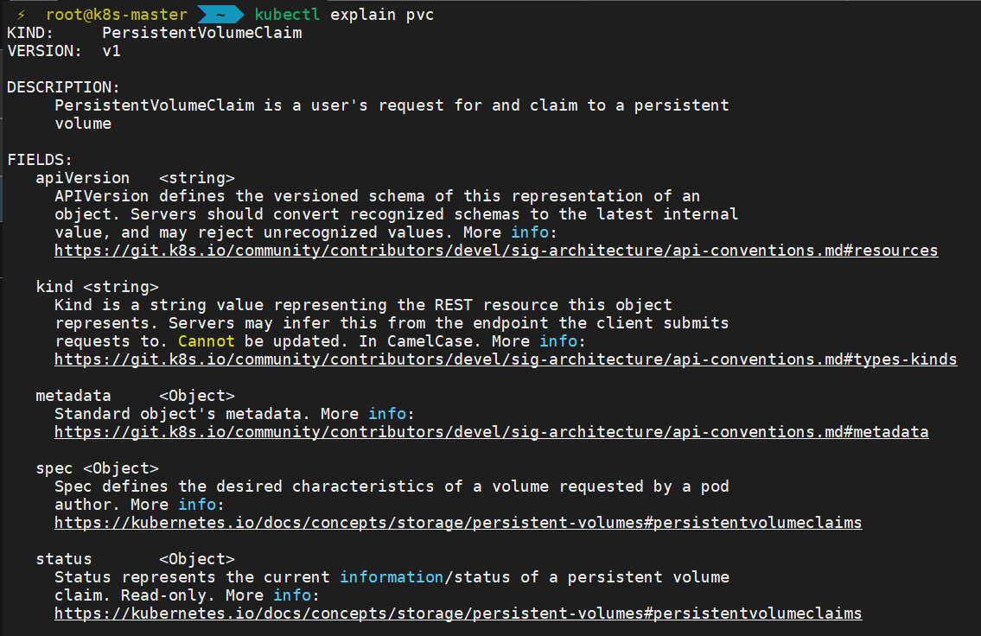This screenshot has width=981, height=636.
Task: Click the PersistentVolumeClaim KIND value
Action: click(x=202, y=33)
